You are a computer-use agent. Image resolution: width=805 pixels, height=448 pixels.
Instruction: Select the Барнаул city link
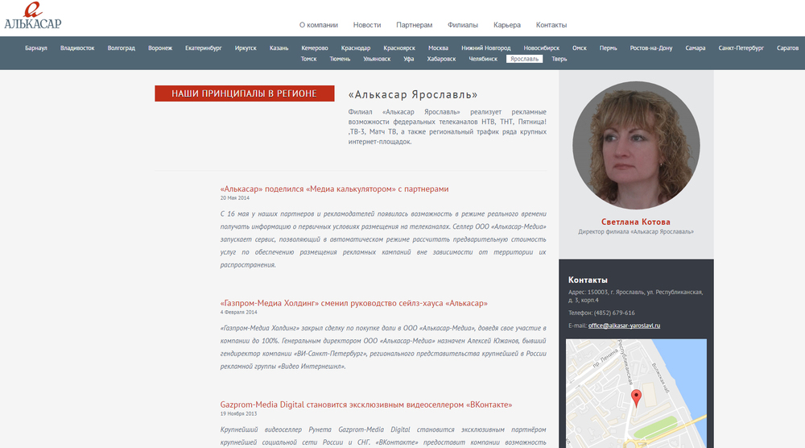click(x=36, y=48)
